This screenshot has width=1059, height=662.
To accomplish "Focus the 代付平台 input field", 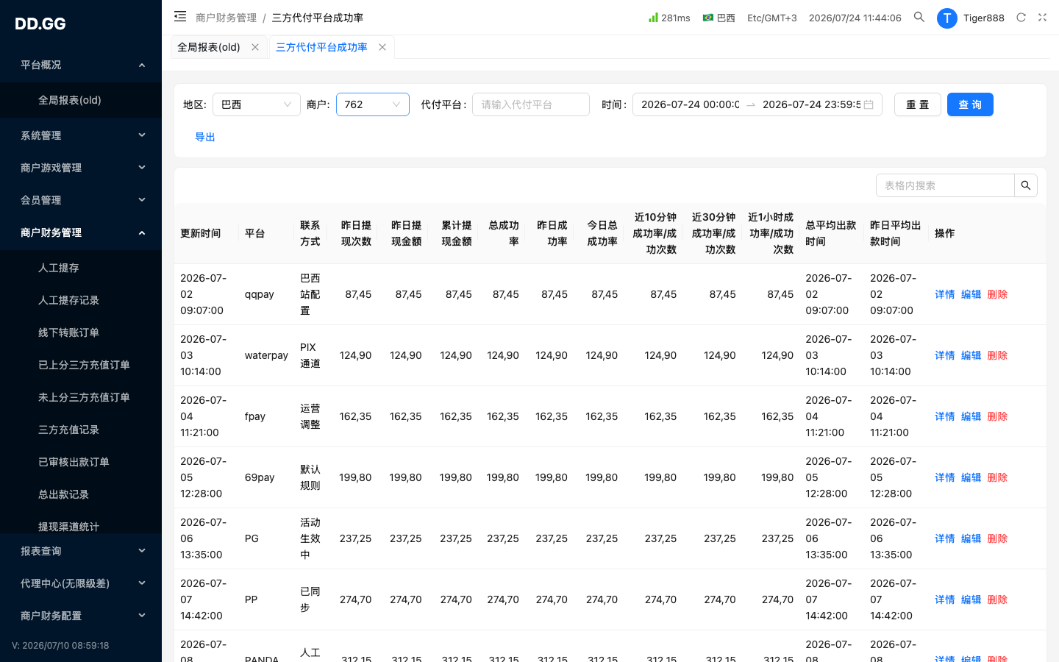I will (x=531, y=104).
